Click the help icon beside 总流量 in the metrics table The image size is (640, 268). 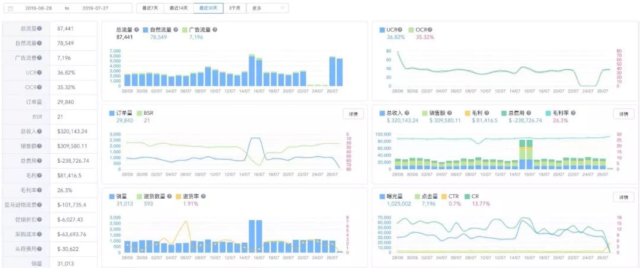point(40,28)
